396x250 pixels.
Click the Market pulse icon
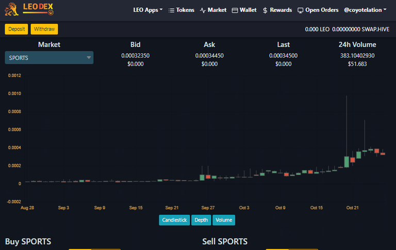coord(203,10)
